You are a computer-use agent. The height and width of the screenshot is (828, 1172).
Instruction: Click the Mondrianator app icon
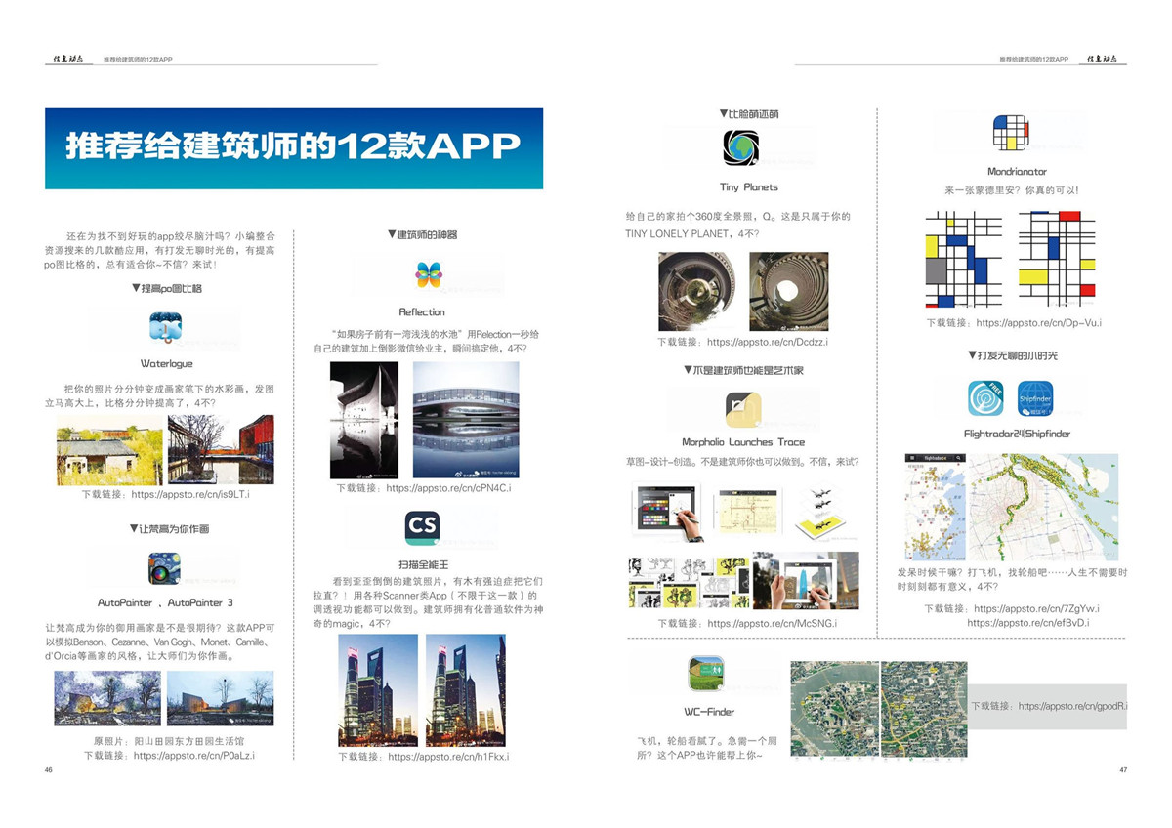click(x=1011, y=134)
